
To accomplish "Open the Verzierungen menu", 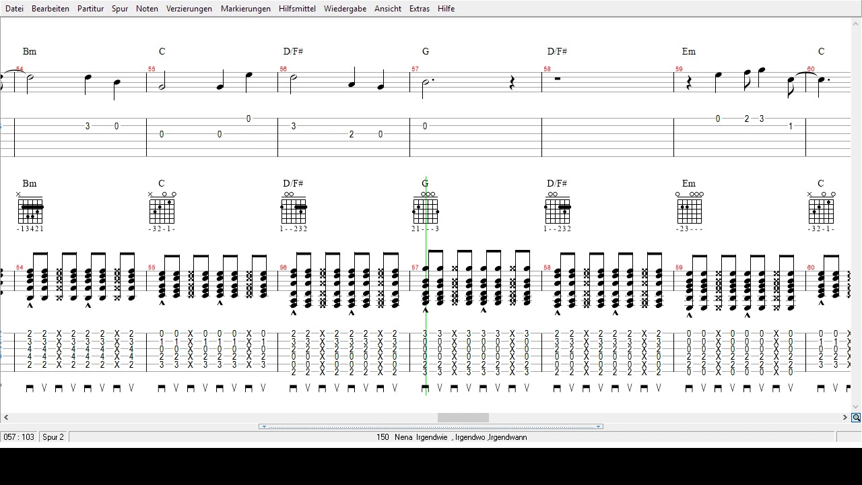I will click(x=189, y=9).
